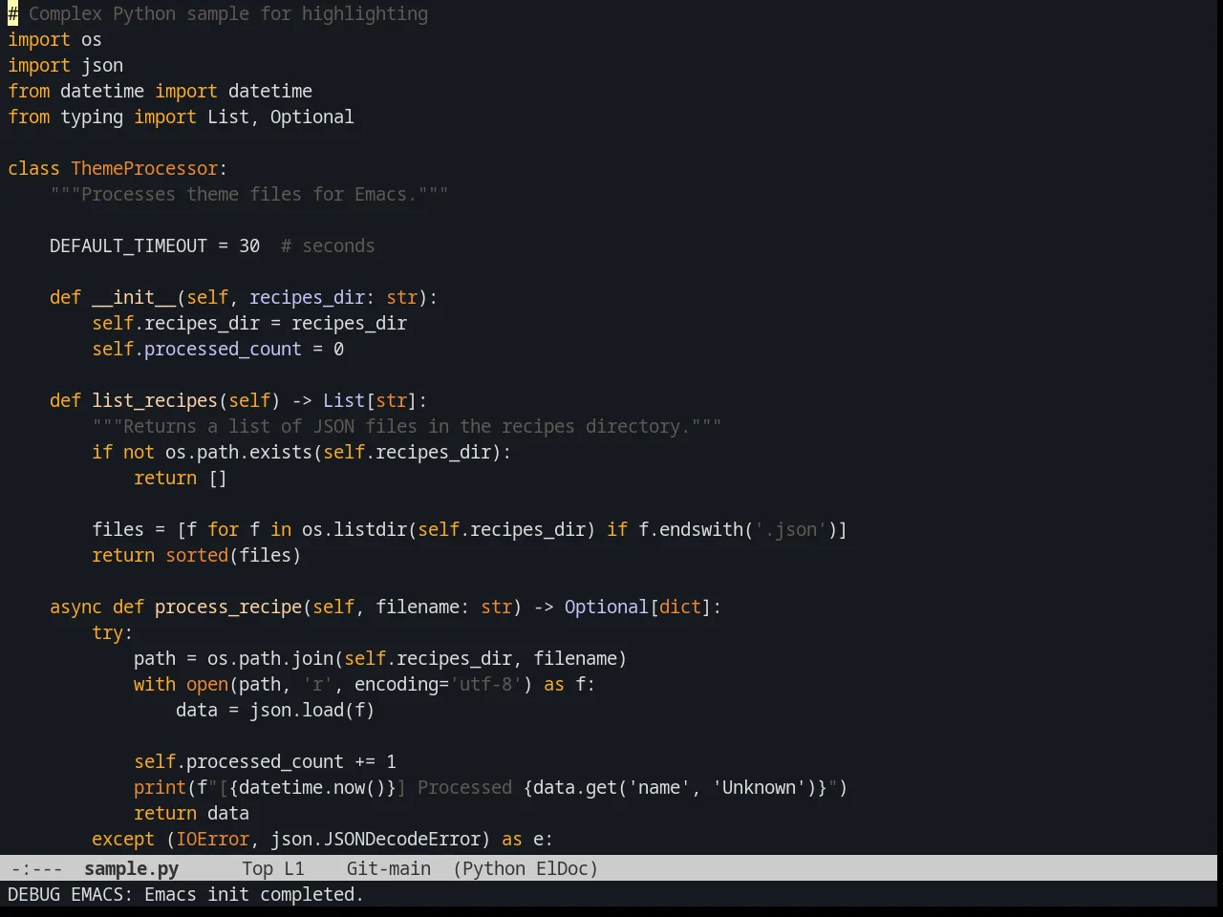The image size is (1223, 917).
Task: Click 'from typing import List, Optional' line
Action: (181, 117)
